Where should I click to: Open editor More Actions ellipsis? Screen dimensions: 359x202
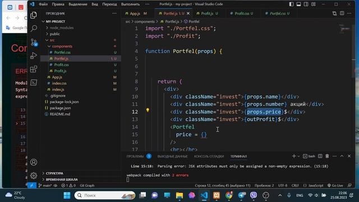349,13
